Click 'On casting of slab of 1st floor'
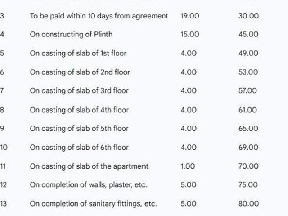The height and width of the screenshot is (216, 288). tap(78, 53)
